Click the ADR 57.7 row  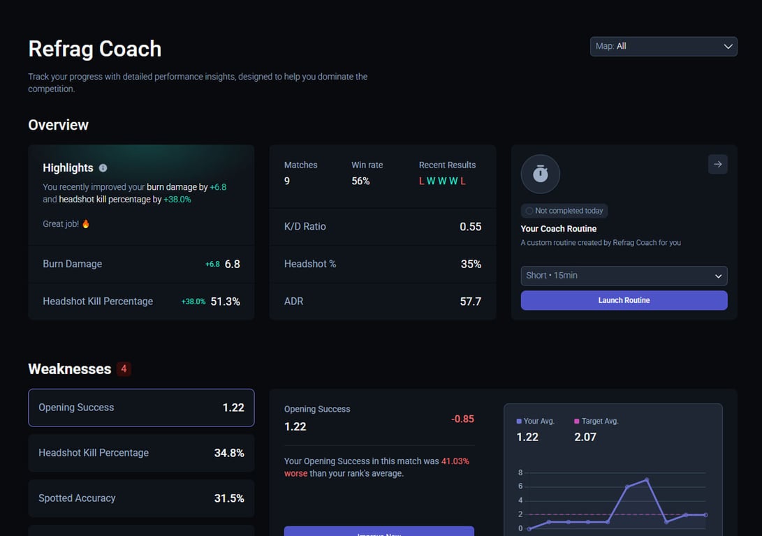[x=383, y=301]
